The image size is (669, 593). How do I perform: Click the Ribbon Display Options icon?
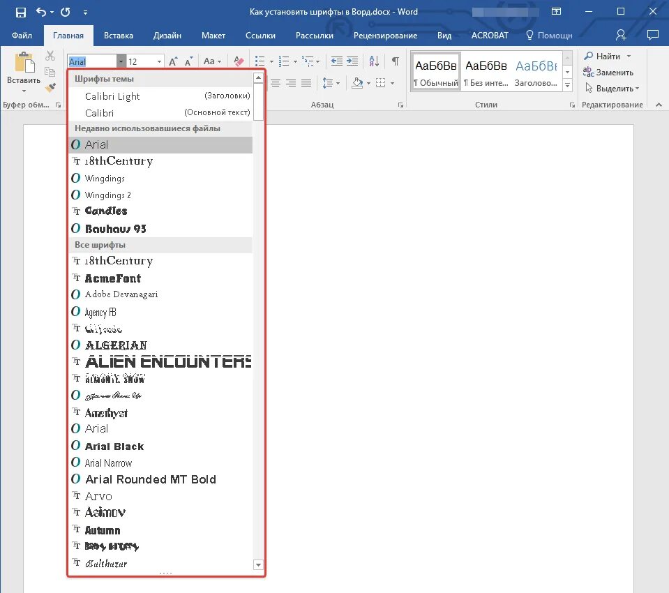(557, 12)
